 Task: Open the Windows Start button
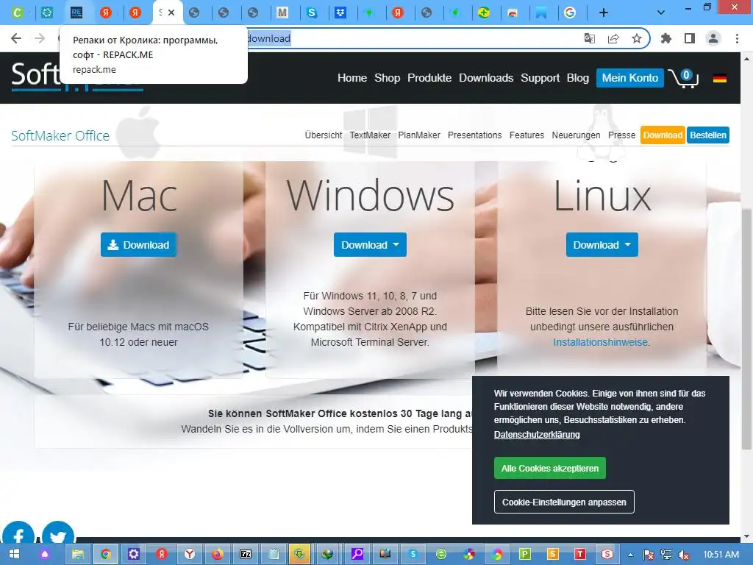pyautogui.click(x=14, y=555)
